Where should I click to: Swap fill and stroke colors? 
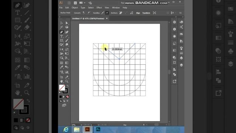coord(67,86)
